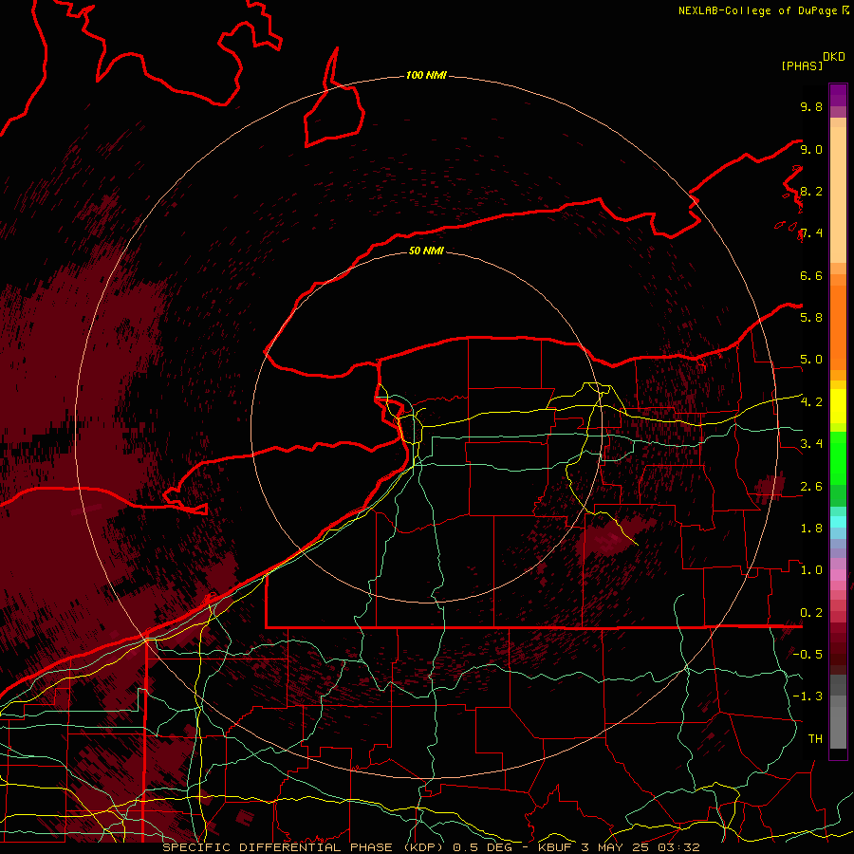Click the peach segment of the color bar
854x854 pixels.
(x=838, y=195)
